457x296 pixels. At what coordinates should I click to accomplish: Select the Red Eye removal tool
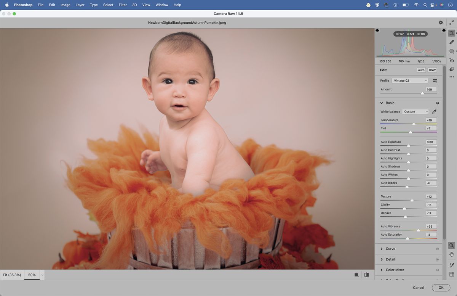pyautogui.click(x=452, y=60)
